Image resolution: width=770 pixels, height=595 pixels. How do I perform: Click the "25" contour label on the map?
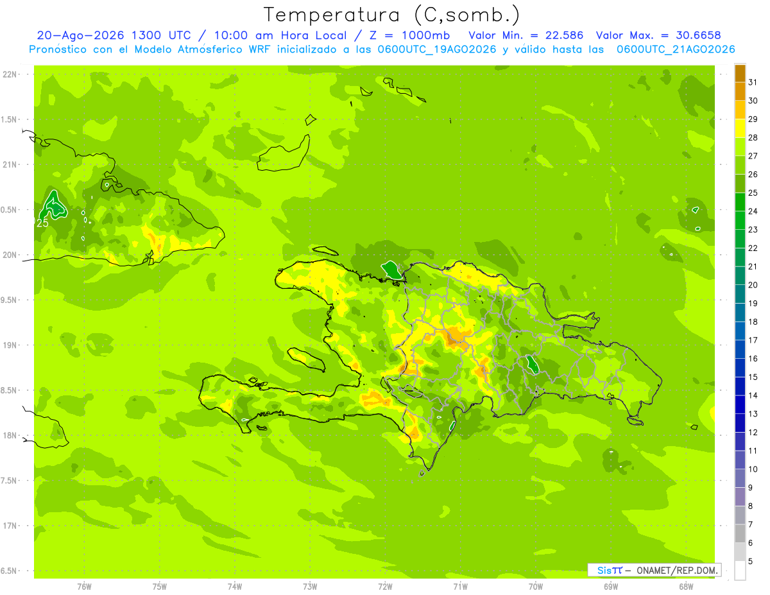point(42,223)
